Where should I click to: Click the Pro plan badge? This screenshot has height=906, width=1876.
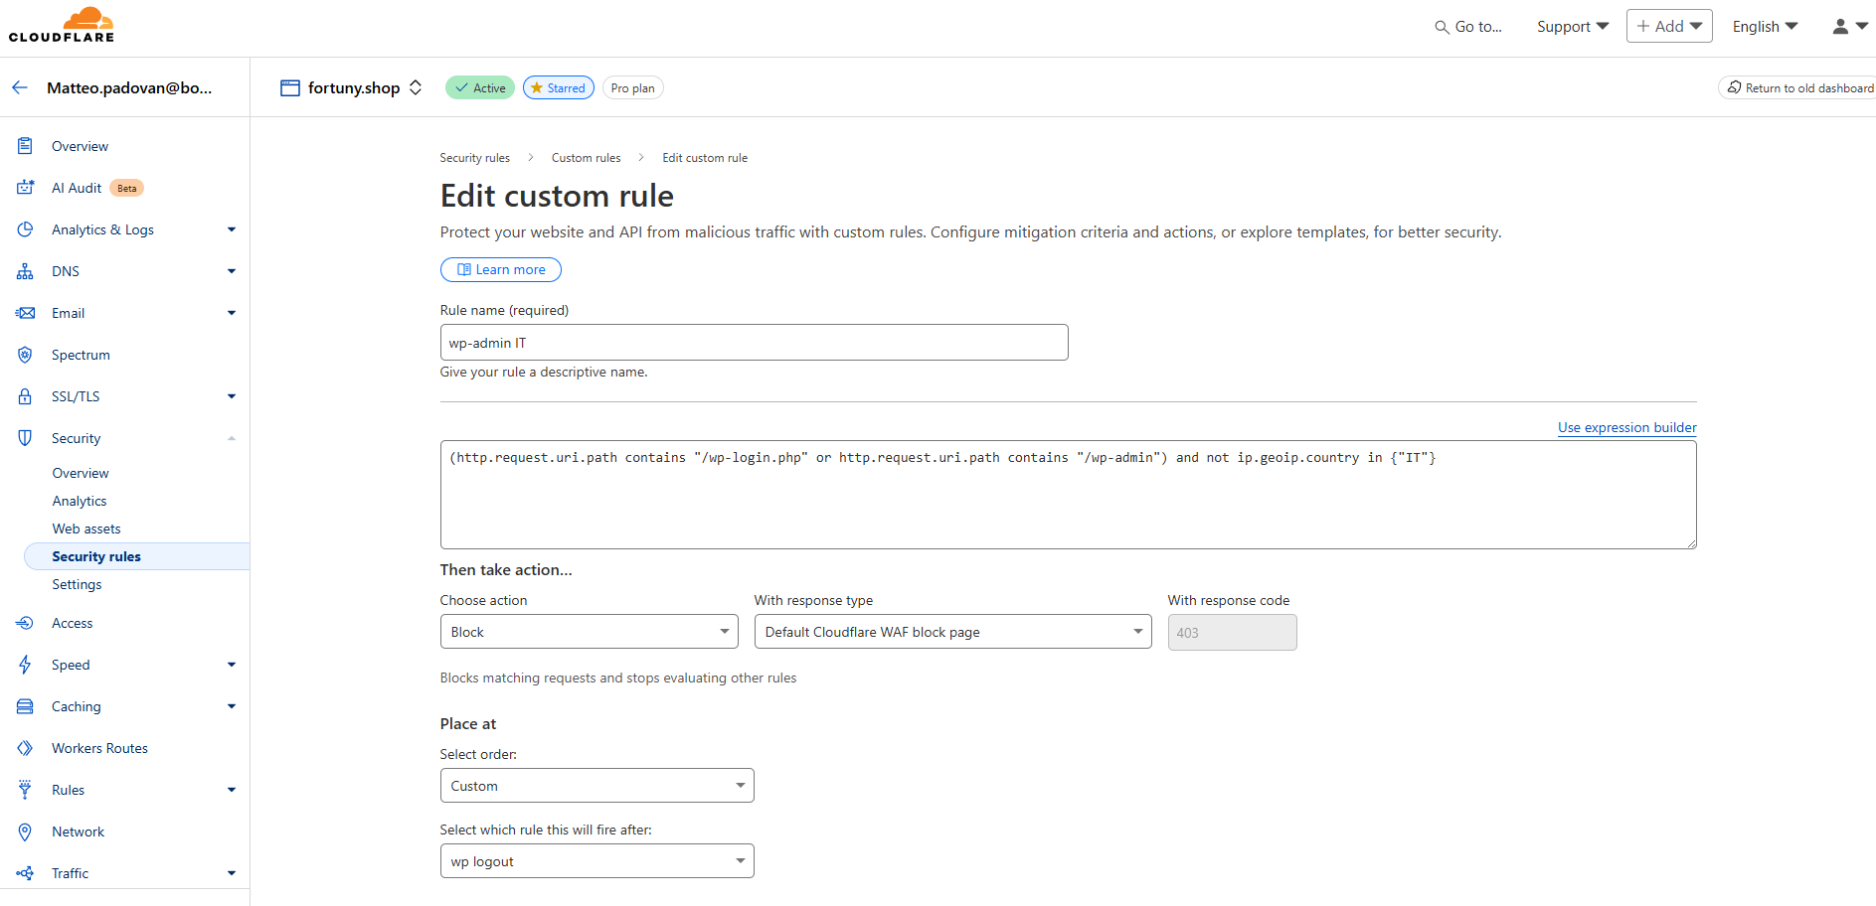click(632, 87)
